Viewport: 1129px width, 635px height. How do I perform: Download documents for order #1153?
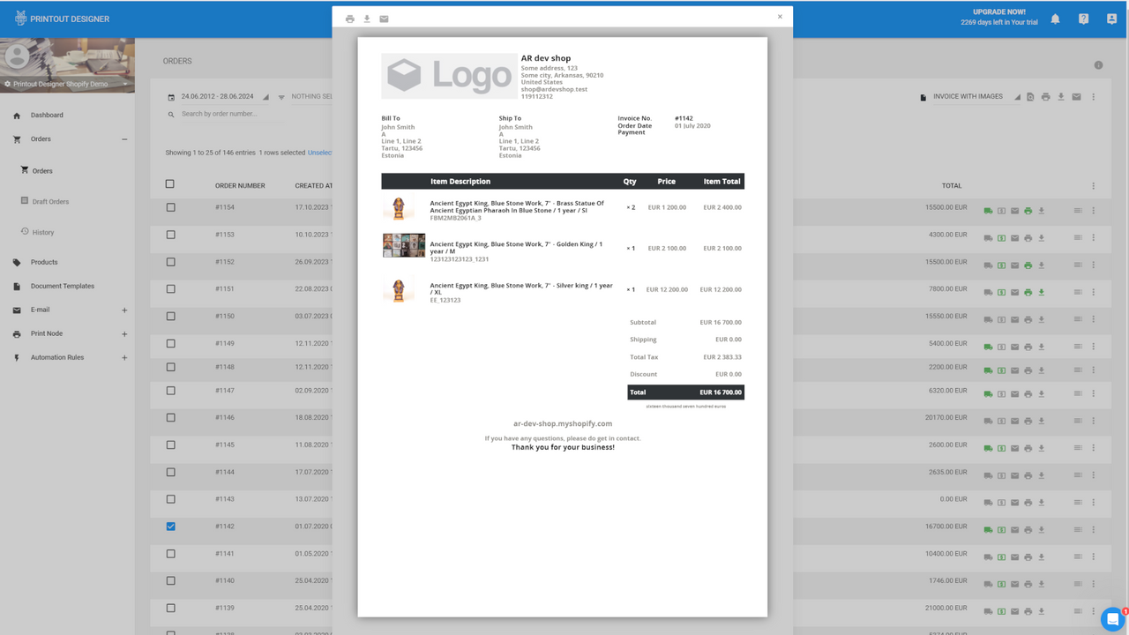(1042, 237)
